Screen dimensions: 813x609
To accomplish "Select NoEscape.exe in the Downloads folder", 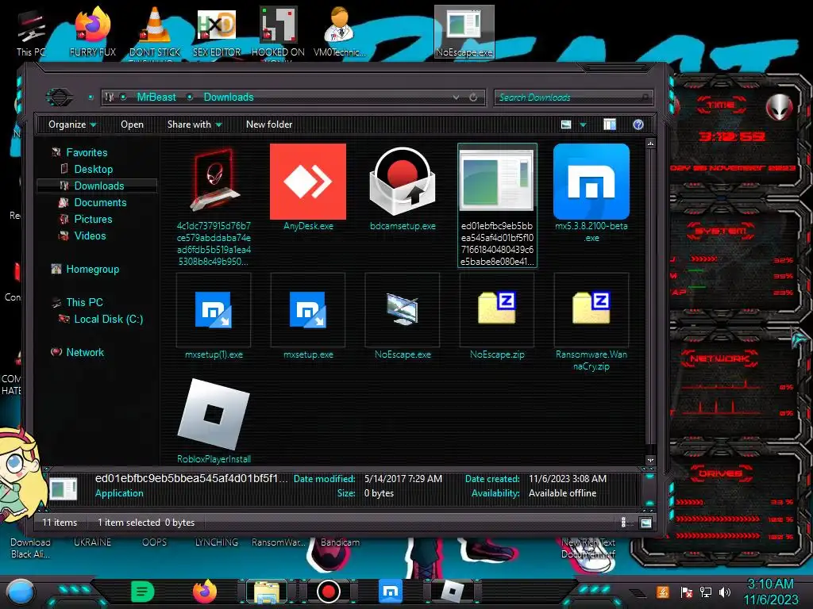I will pos(403,309).
